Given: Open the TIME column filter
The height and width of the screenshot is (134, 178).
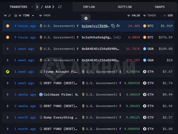Looking at the screenshot, I should [20, 16].
